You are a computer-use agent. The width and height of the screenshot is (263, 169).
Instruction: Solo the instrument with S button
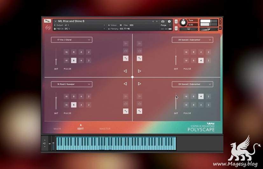click(x=176, y=22)
